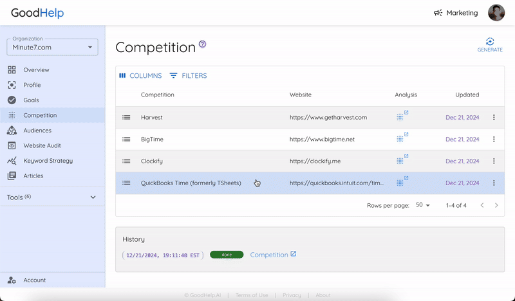Open the Harvest analysis icon
Screen dimensions: 515x301
(x=402, y=116)
